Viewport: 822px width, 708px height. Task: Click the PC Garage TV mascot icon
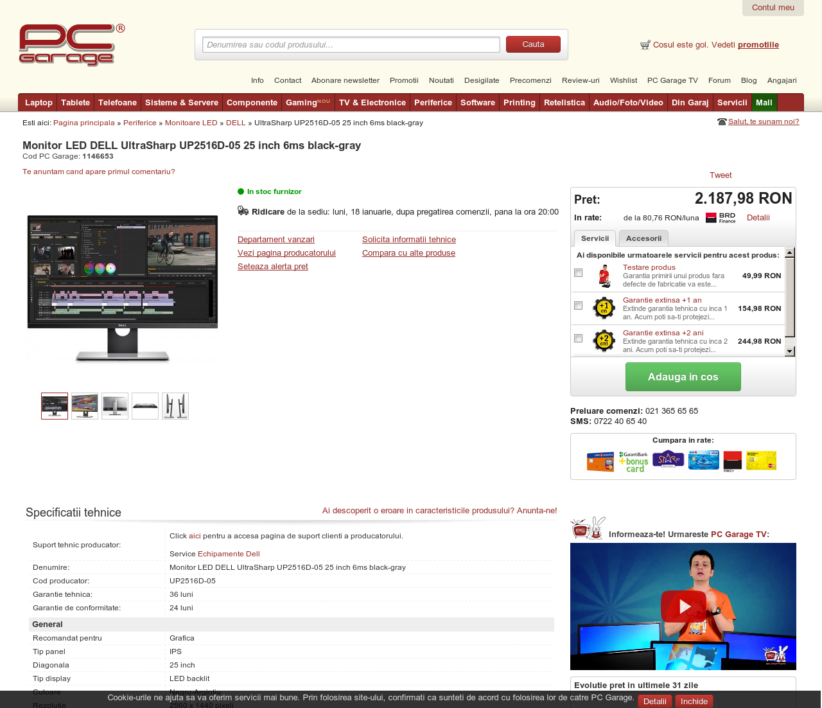point(588,528)
